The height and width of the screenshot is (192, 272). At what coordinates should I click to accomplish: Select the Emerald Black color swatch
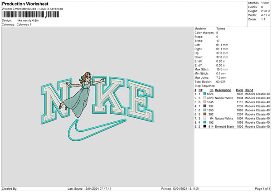(x=204, y=126)
